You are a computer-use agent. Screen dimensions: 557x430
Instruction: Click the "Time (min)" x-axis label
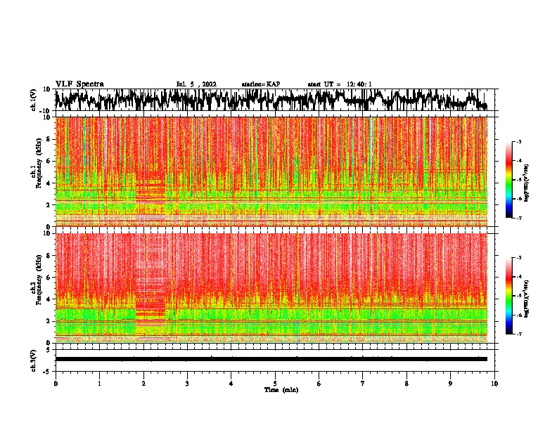click(x=281, y=390)
